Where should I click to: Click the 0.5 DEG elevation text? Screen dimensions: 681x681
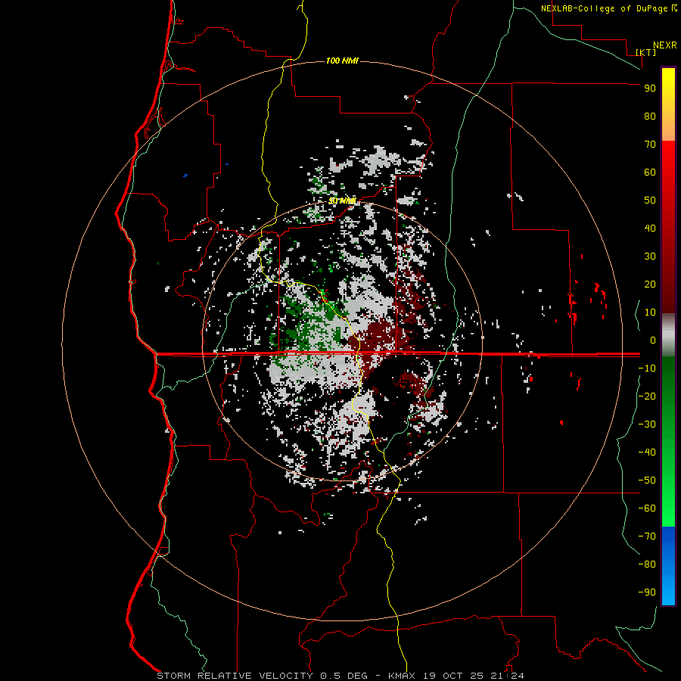[344, 676]
